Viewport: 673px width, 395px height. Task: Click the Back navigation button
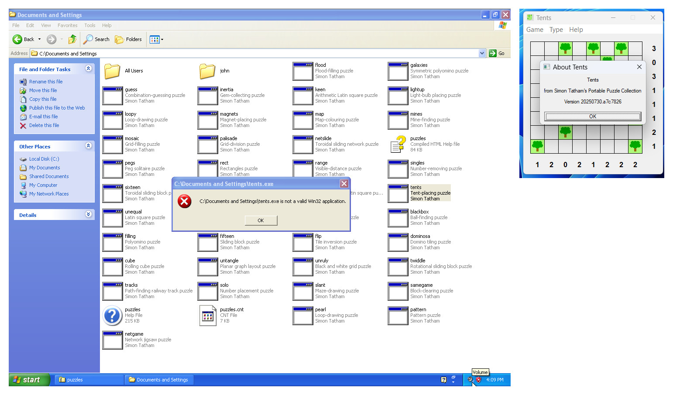pyautogui.click(x=24, y=39)
